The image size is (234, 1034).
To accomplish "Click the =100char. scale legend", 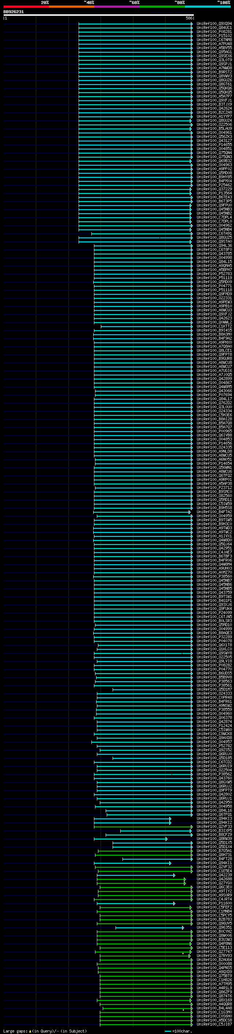I will click(178, 1031).
